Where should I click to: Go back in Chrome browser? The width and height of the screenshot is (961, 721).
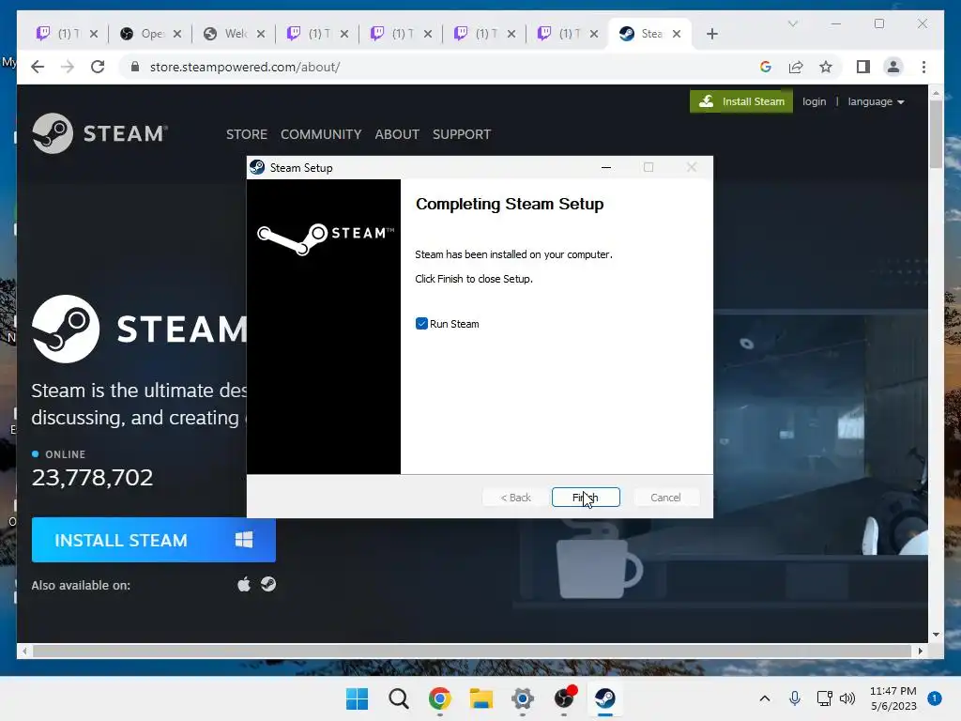point(38,67)
